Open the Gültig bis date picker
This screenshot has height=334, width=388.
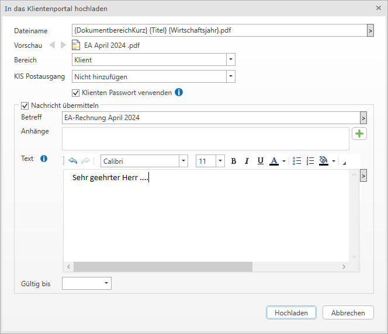tap(106, 283)
